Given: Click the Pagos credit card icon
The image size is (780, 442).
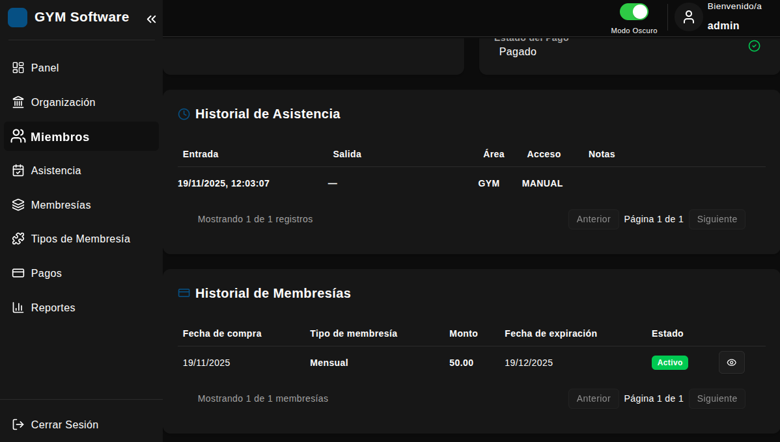Looking at the screenshot, I should 17,273.
